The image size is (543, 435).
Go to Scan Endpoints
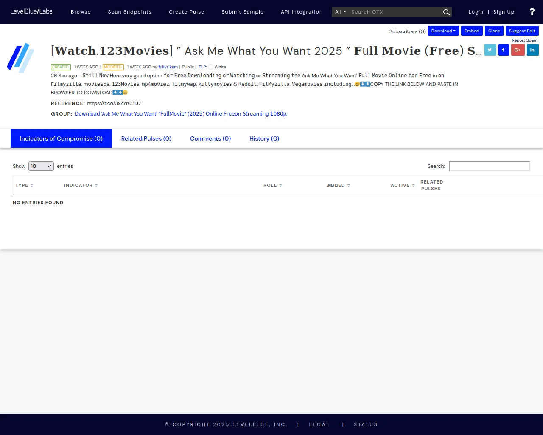(x=129, y=12)
